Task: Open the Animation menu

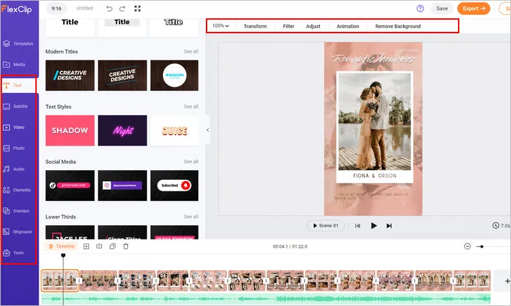Action: coord(348,26)
